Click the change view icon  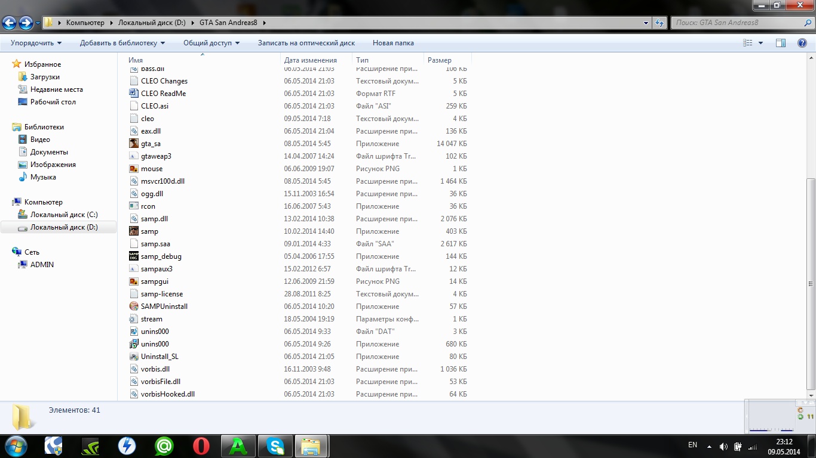tap(747, 43)
